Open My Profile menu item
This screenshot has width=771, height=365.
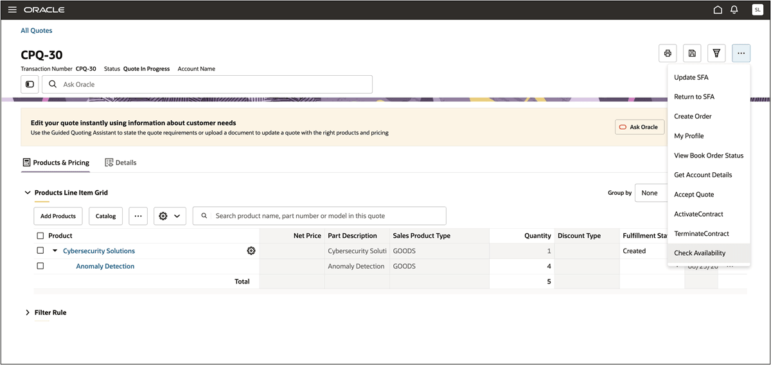[x=709, y=136]
